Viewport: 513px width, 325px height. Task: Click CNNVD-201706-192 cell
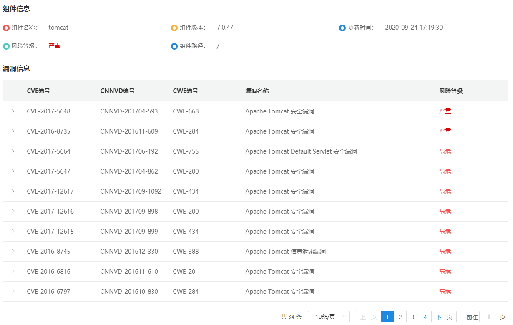129,151
